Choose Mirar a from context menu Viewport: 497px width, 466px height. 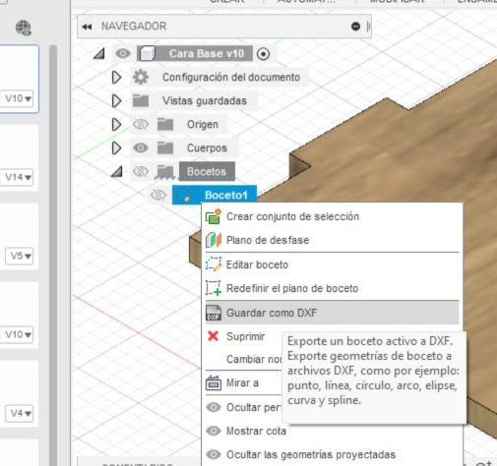click(243, 382)
